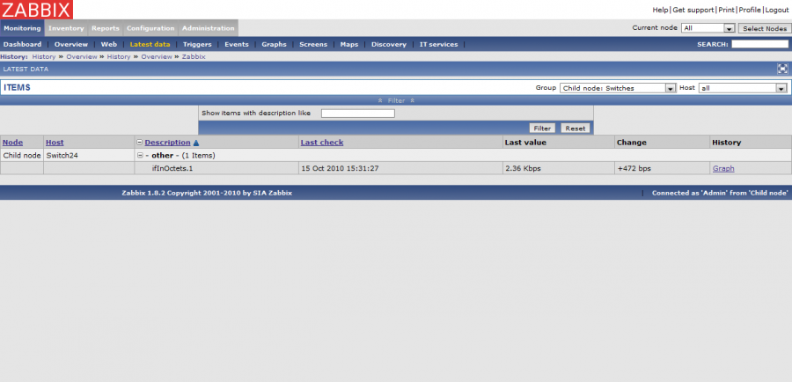Select Latest data submenu item
The image size is (792, 382).
tap(150, 45)
